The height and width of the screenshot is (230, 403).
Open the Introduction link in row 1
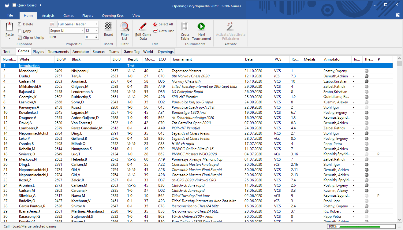(29, 66)
